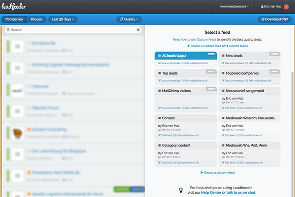The width and height of the screenshot is (295, 197).
Task: Click the red notification badge
Action: pos(286,7)
